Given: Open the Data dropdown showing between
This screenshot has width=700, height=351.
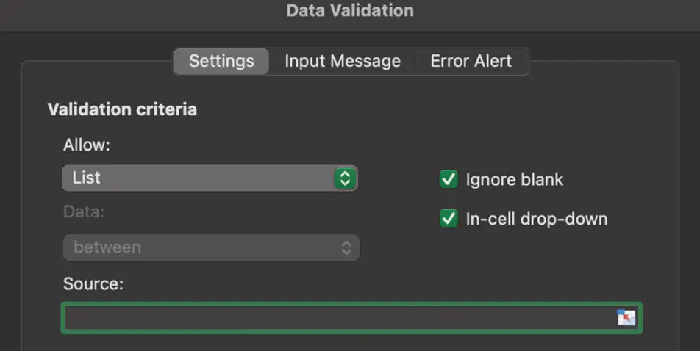Looking at the screenshot, I should click(211, 247).
